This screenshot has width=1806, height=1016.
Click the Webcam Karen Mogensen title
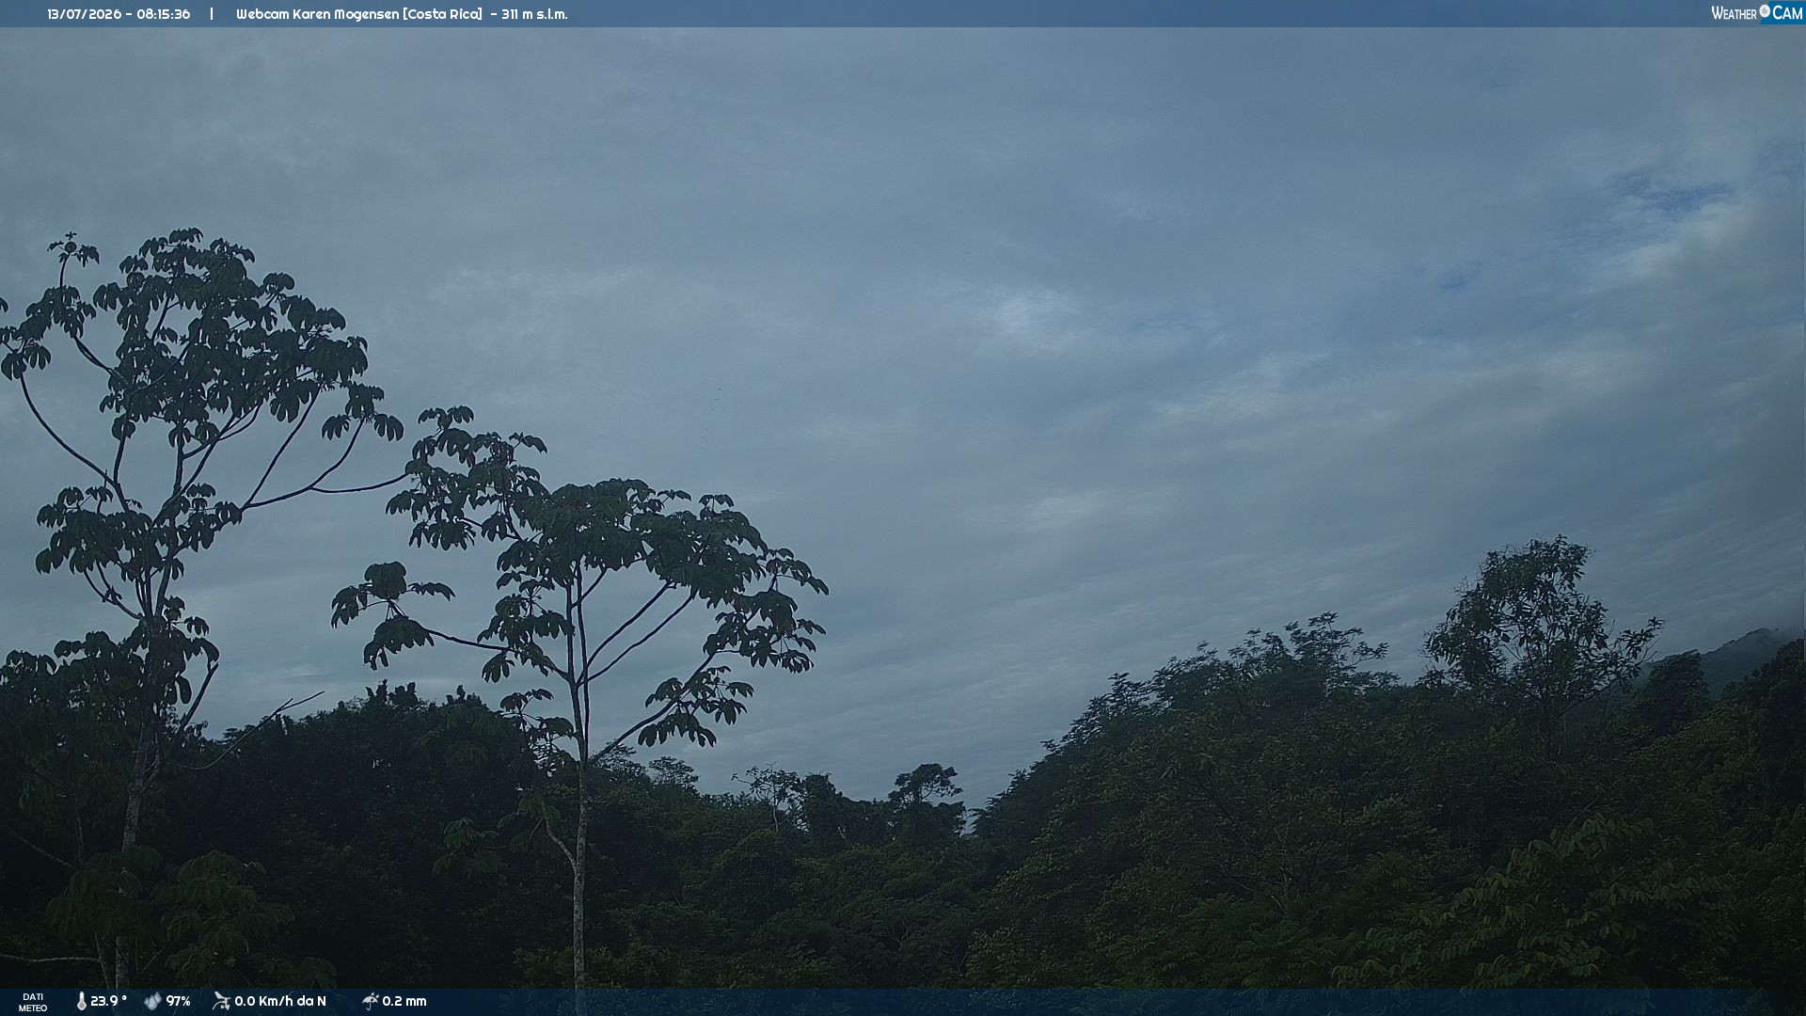pyautogui.click(x=359, y=14)
